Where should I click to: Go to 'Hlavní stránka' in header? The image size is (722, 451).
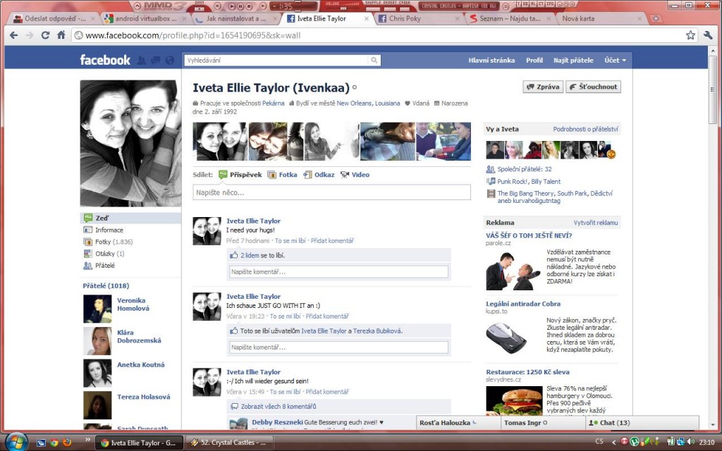491,61
